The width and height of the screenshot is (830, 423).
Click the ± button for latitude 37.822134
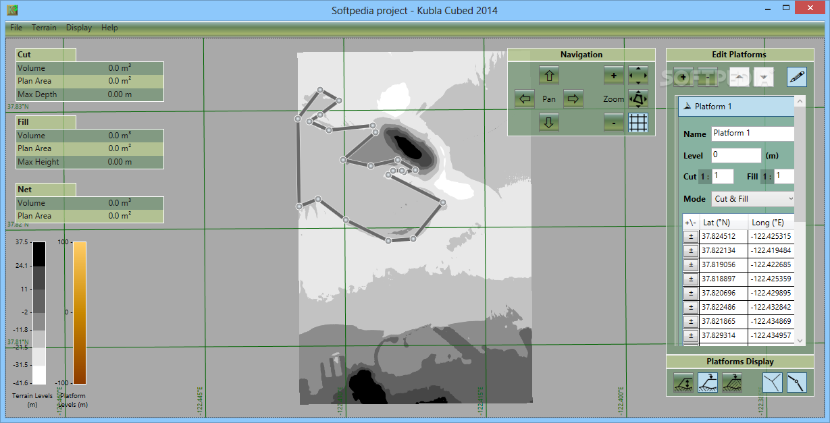coord(691,250)
